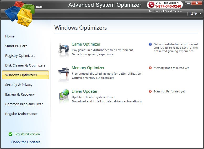
Task: Click red error icon next to Scan not Performed
Action: coord(150,91)
